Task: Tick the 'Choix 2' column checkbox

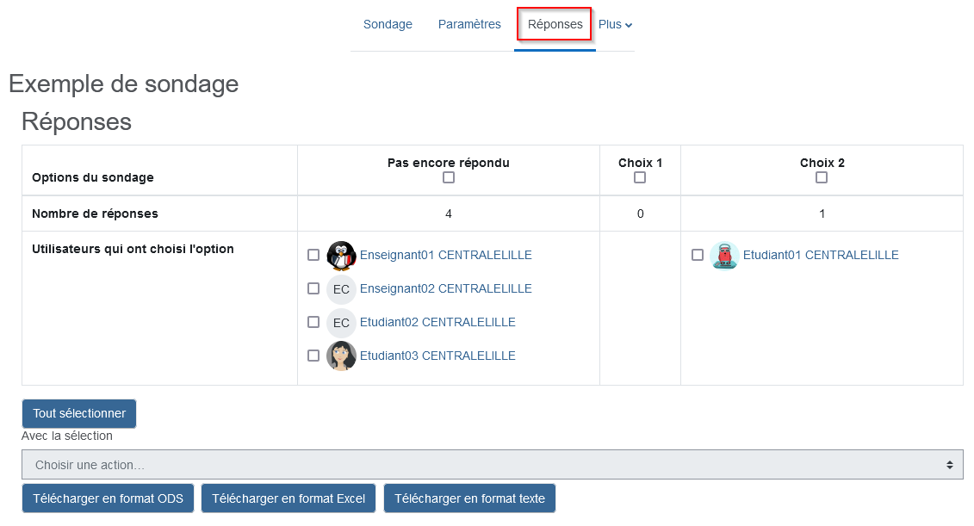Action: pos(822,177)
